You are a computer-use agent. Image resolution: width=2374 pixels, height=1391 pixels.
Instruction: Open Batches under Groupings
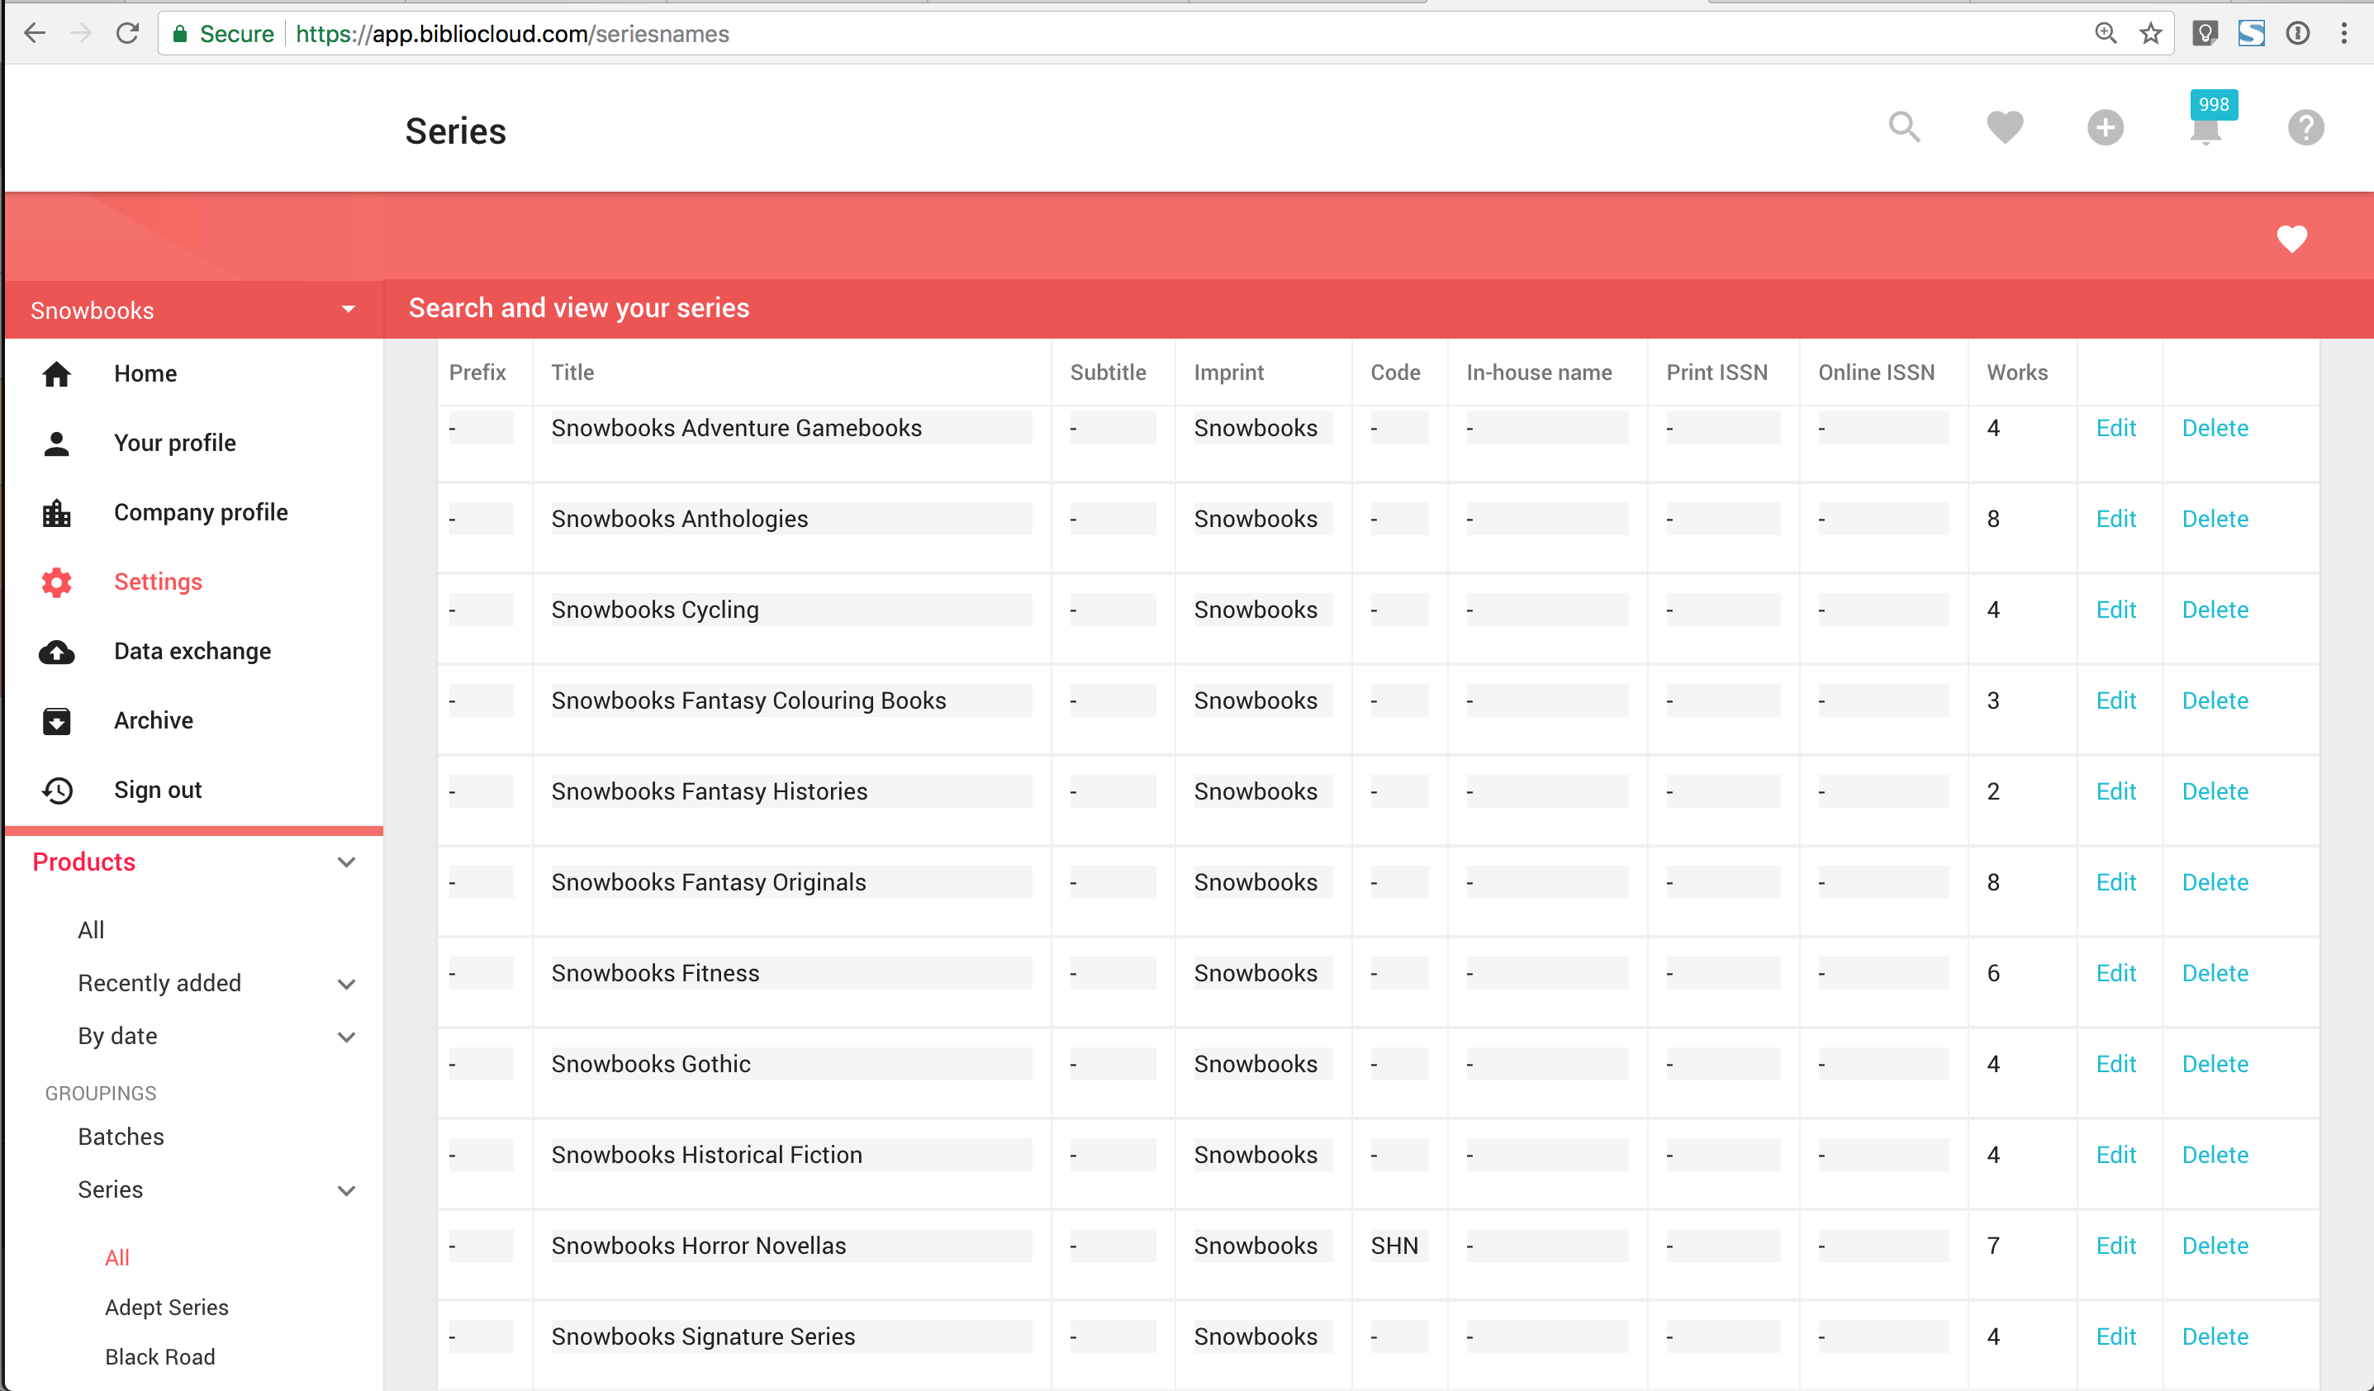point(121,1137)
